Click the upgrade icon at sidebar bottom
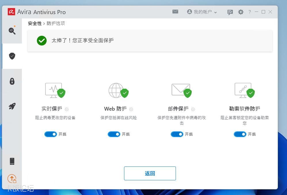287x195 pixels. pos(12,179)
